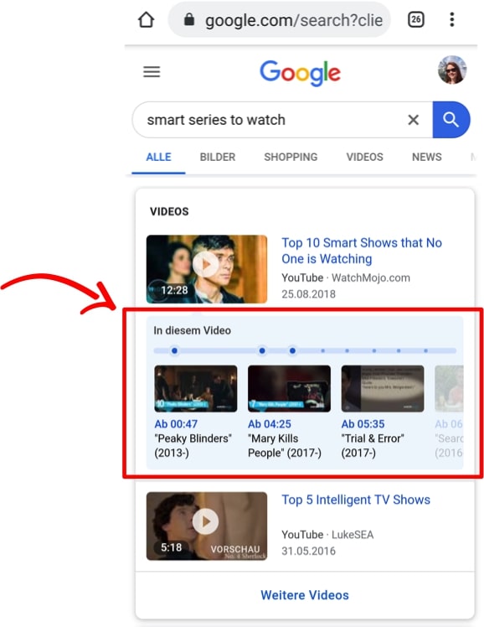
Task: Switch to the VIDEOS tab
Action: point(364,157)
